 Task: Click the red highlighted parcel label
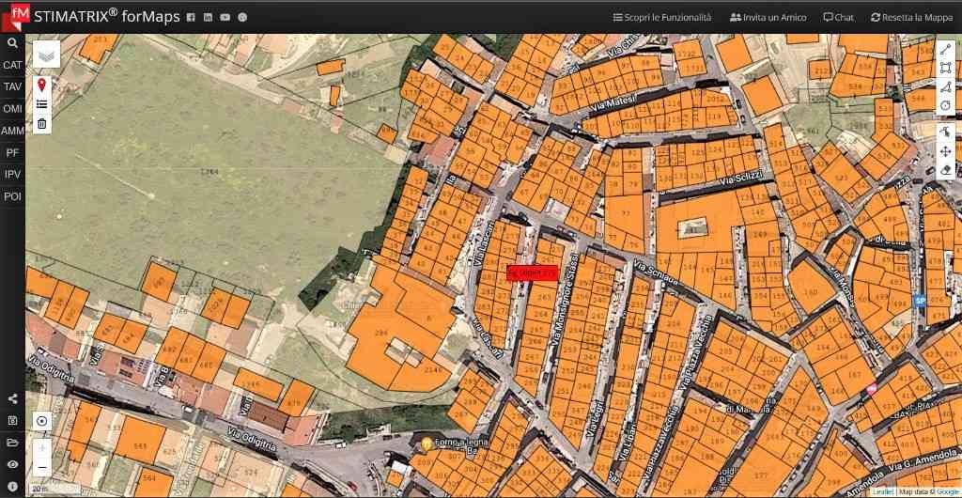(x=533, y=272)
